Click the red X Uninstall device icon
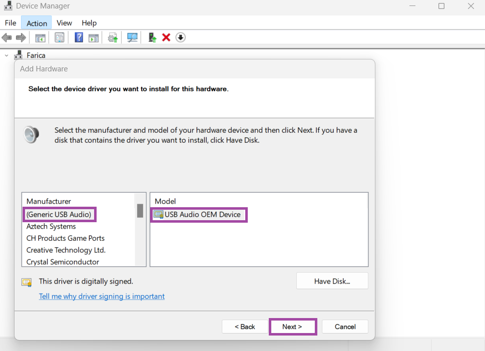Image resolution: width=485 pixels, height=351 pixels. [x=166, y=37]
